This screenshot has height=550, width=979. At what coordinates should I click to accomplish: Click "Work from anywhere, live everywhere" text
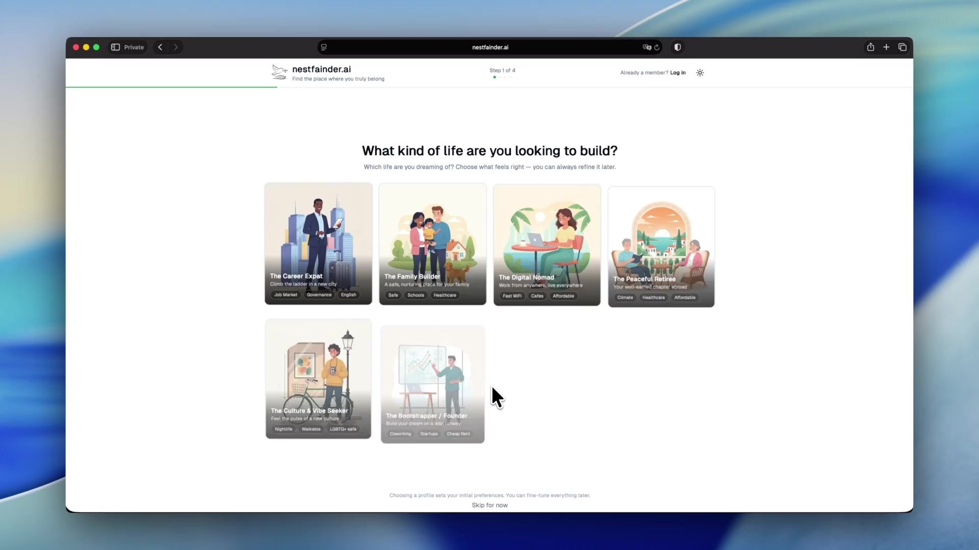click(540, 285)
